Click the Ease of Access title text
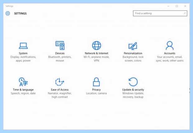The height and width of the screenshot is (133, 193). pos(60,90)
